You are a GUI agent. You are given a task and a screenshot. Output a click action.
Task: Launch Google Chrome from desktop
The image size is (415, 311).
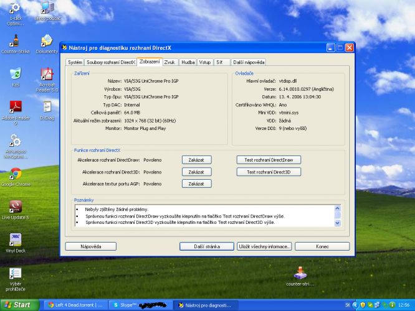click(16, 177)
